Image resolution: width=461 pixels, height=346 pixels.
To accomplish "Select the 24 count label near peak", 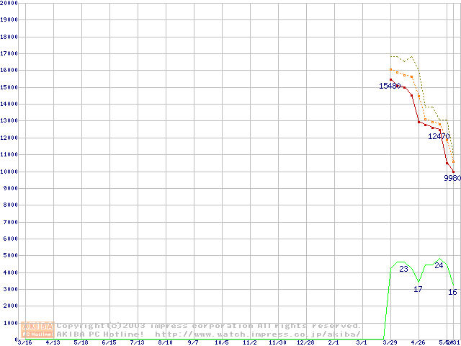I will coord(439,266).
